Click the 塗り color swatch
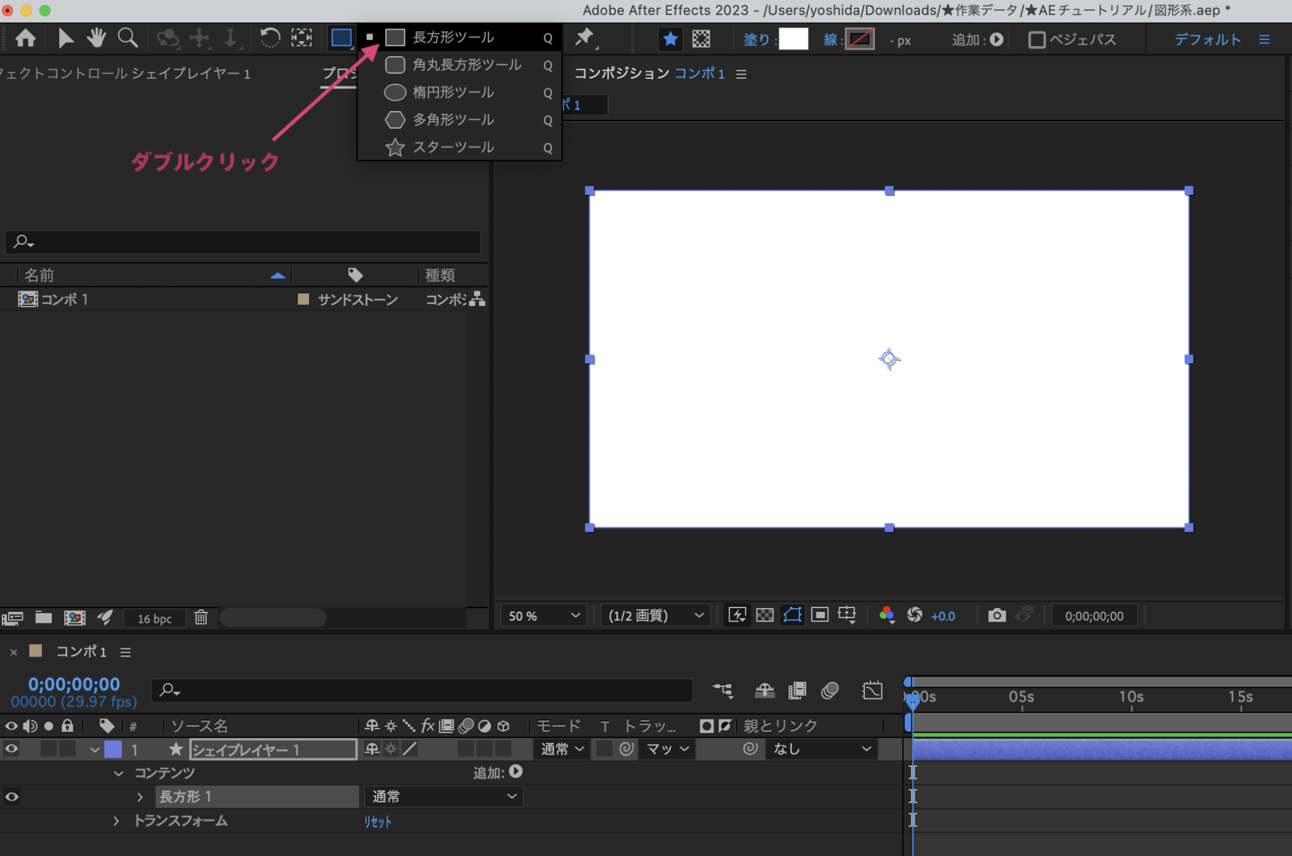 pyautogui.click(x=794, y=38)
